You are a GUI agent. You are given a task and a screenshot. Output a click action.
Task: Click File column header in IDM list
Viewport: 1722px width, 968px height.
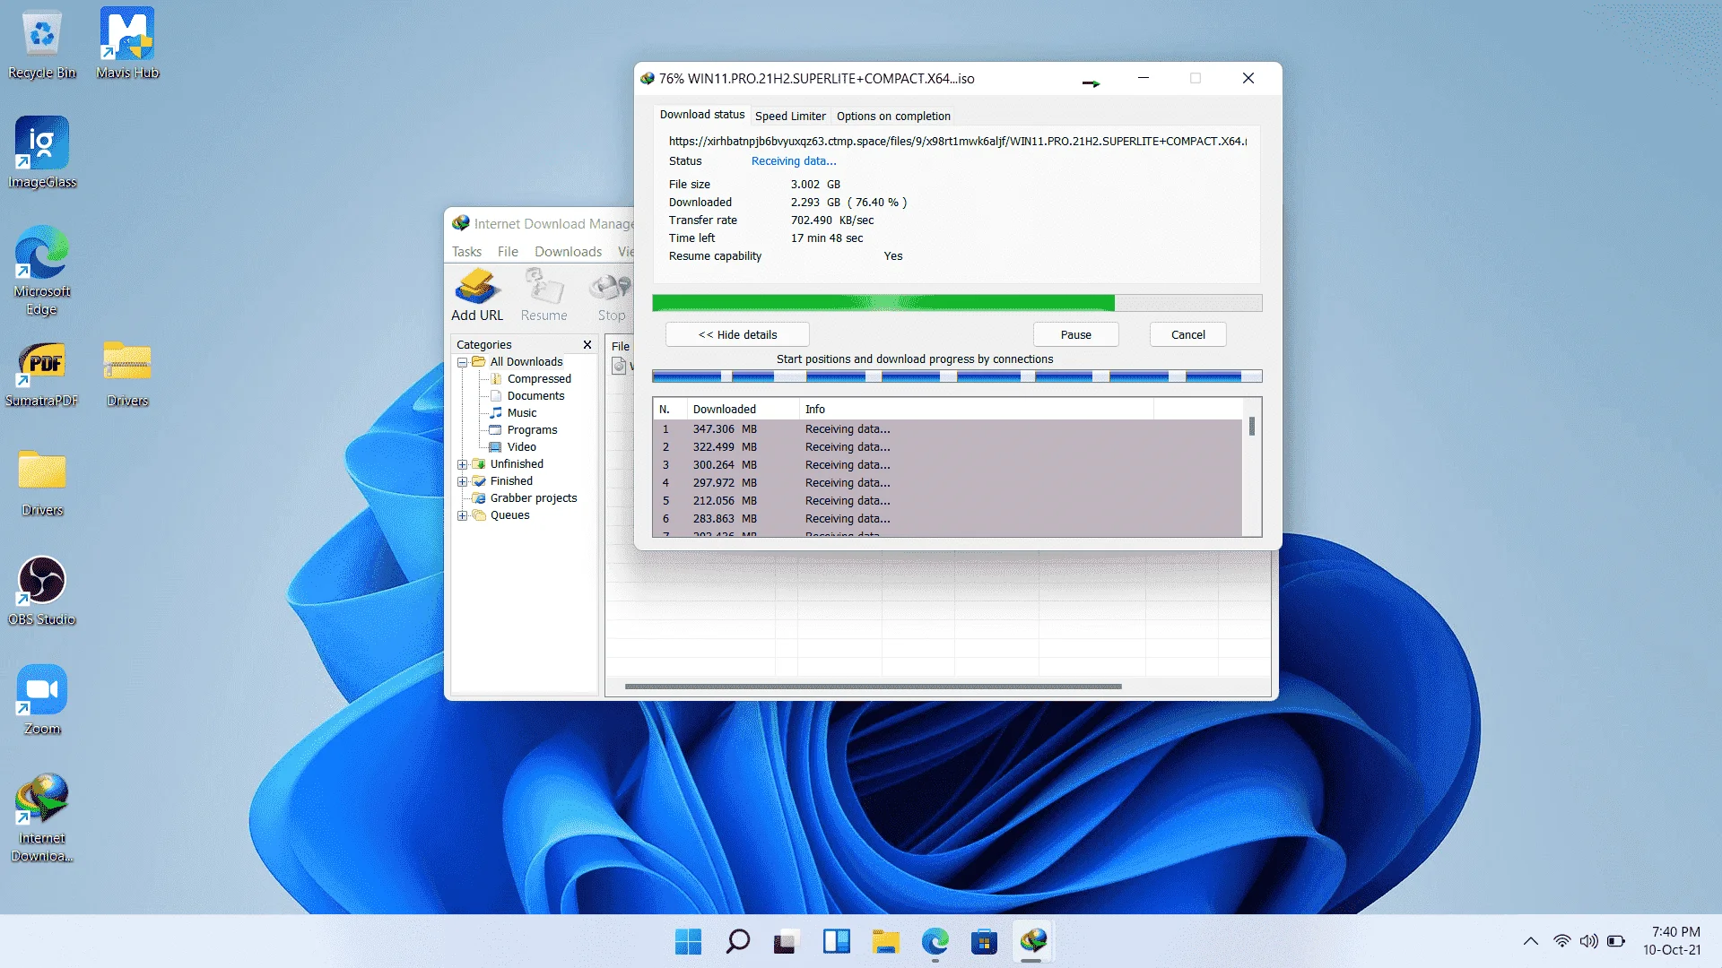point(621,346)
